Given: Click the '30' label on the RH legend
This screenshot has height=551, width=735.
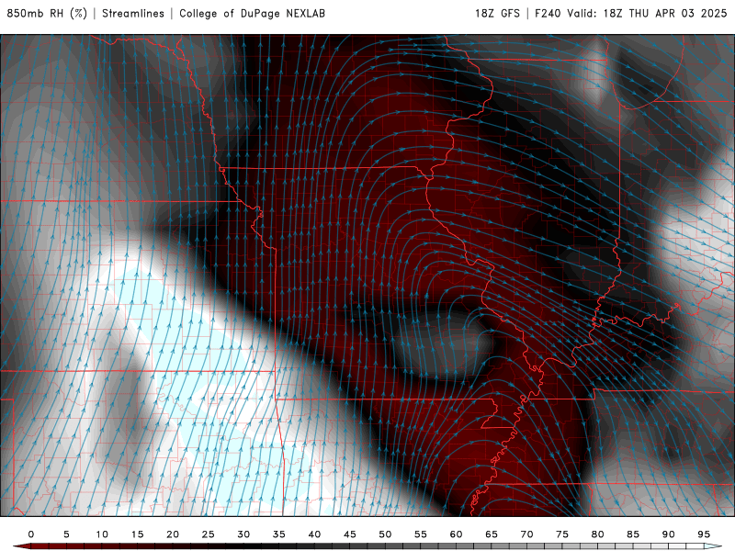Looking at the screenshot, I should 243,534.
